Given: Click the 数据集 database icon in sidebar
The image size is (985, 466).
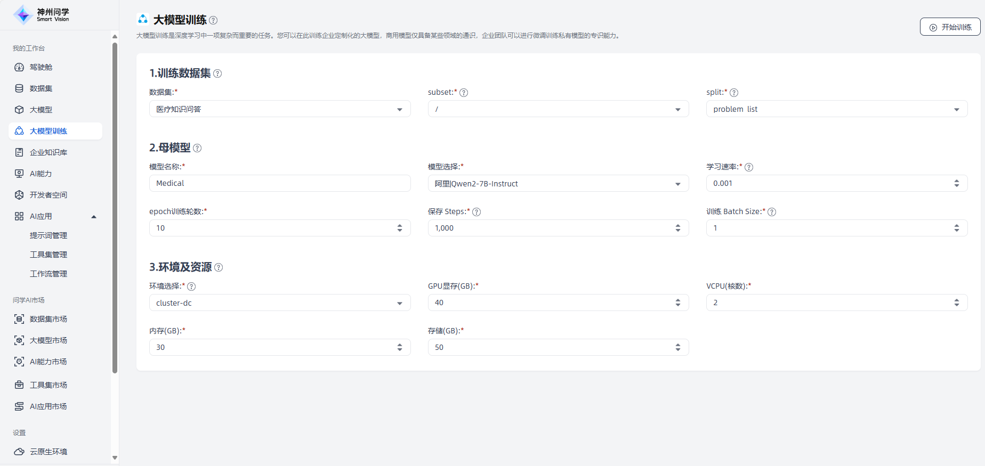Looking at the screenshot, I should (19, 88).
